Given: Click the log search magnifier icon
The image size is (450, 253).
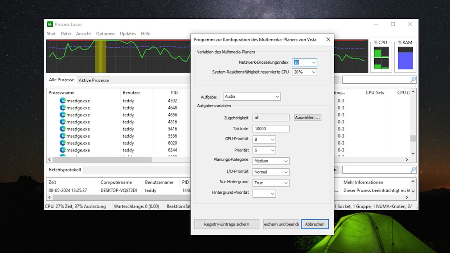Looking at the screenshot, I should (413, 170).
